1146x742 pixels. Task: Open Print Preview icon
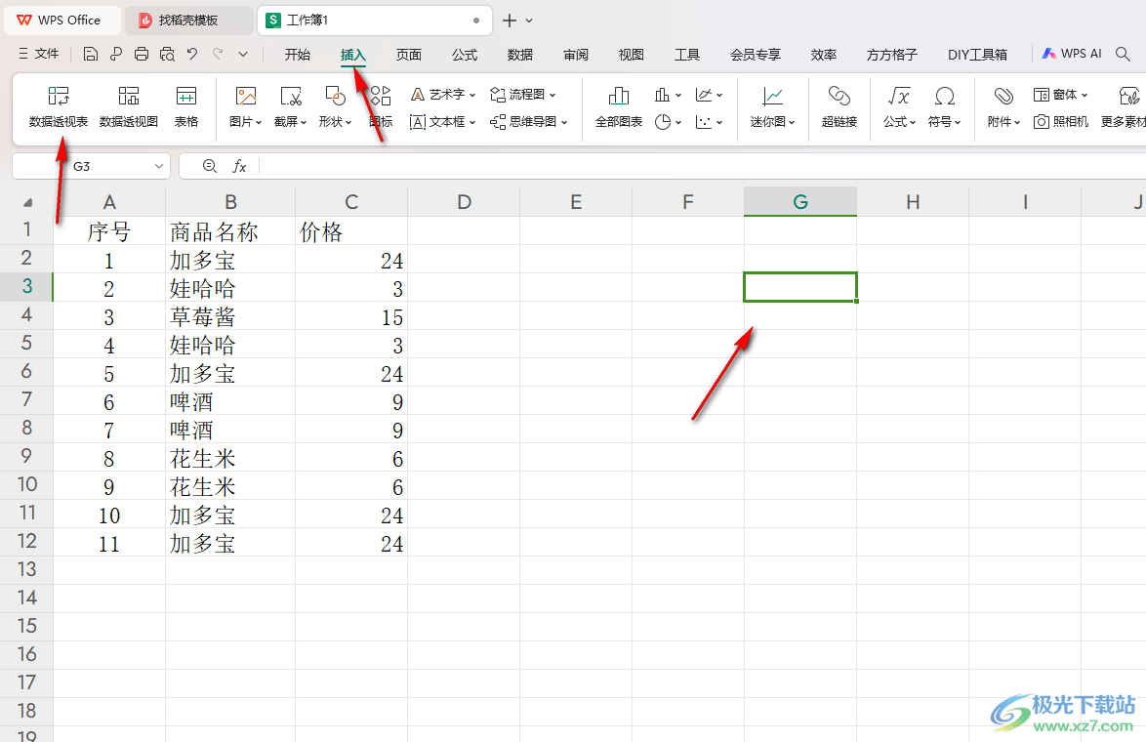point(167,54)
